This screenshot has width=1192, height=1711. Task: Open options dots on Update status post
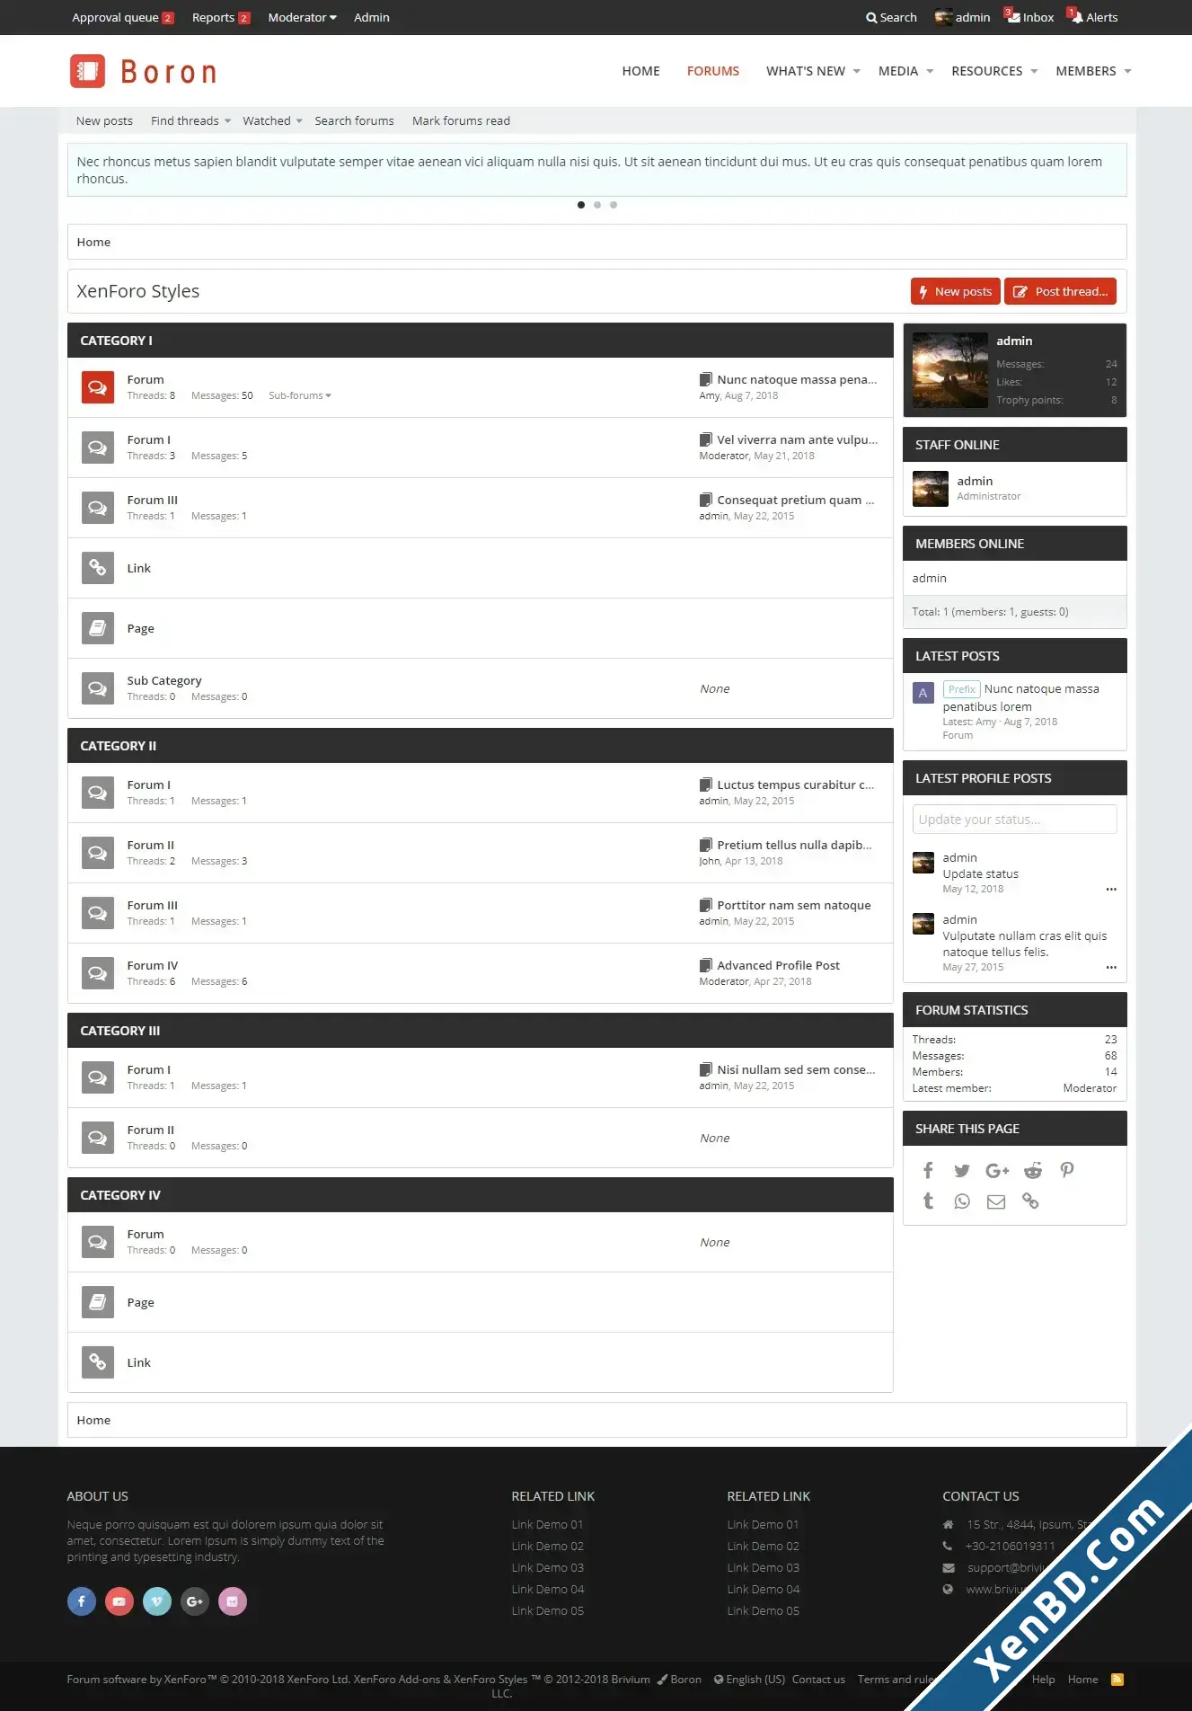click(x=1111, y=889)
